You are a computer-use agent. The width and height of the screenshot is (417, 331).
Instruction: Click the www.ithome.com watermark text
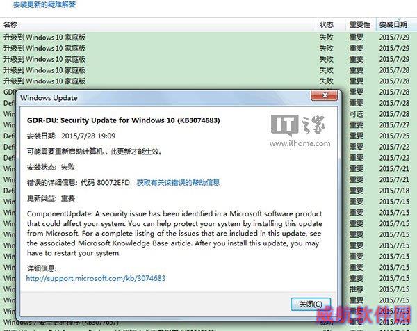coord(300,143)
